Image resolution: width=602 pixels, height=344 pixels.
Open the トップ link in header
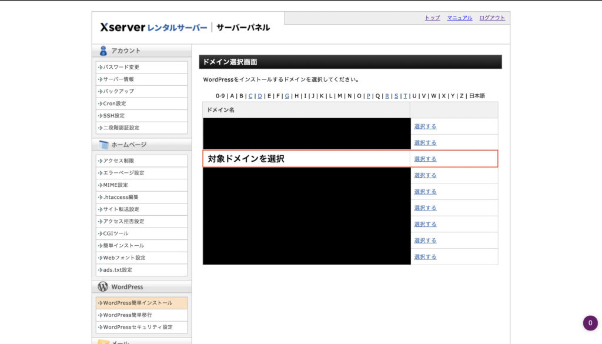coord(432,18)
